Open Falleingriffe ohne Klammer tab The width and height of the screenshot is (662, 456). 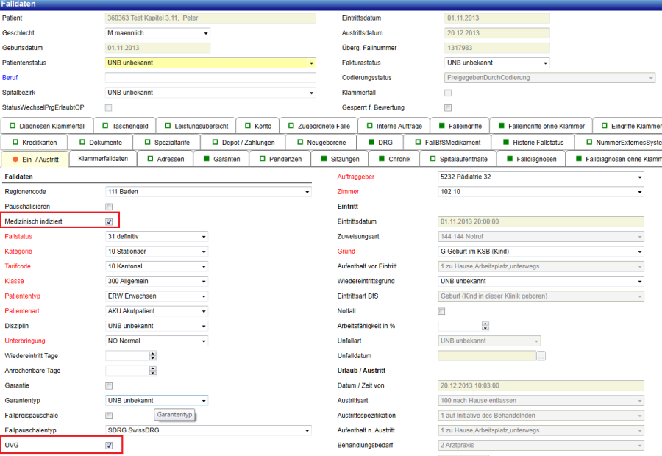(x=541, y=126)
